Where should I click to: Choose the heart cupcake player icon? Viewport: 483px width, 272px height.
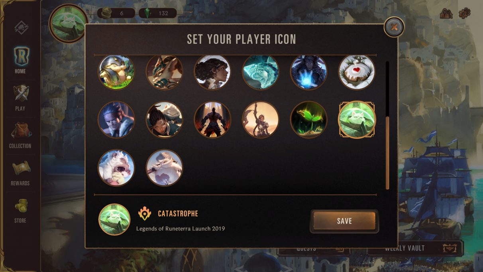point(357,72)
